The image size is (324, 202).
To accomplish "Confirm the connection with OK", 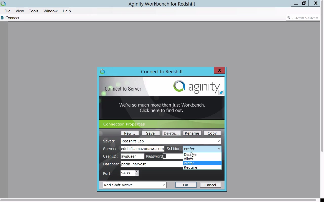I will 186,185.
